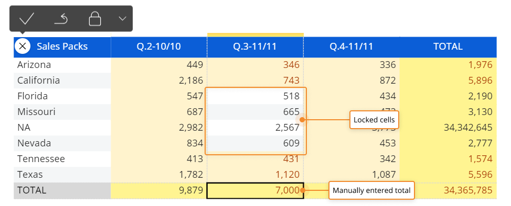The height and width of the screenshot is (206, 511).
Task: Confirm changes with the checkmark icon
Action: [26, 18]
